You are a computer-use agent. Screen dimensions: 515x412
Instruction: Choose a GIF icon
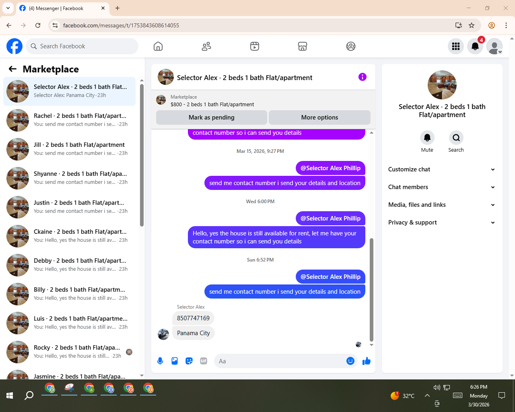coord(204,361)
